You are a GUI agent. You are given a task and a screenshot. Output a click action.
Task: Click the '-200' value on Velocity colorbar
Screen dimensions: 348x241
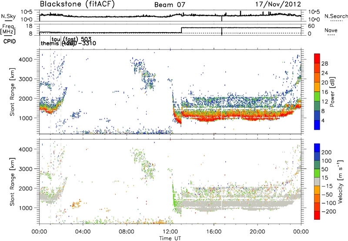point(328,211)
